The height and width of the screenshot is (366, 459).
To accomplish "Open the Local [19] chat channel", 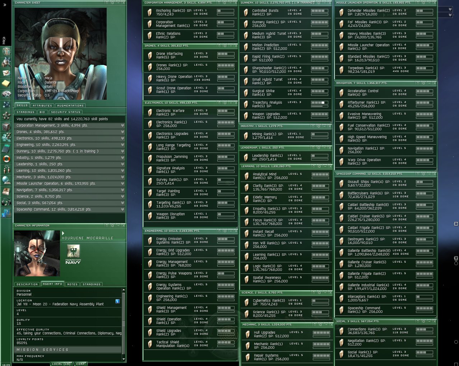I will [61, 364].
